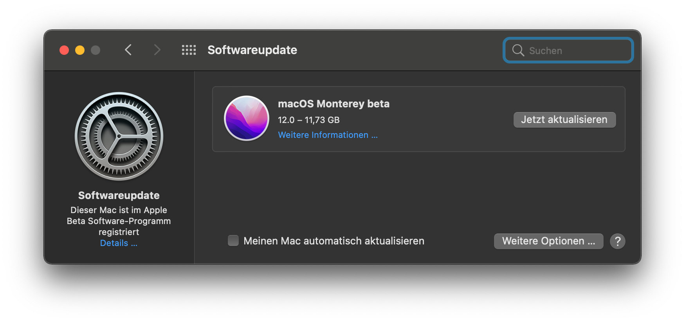Show all preferences via grid icon
The image size is (685, 322).
pyautogui.click(x=189, y=50)
